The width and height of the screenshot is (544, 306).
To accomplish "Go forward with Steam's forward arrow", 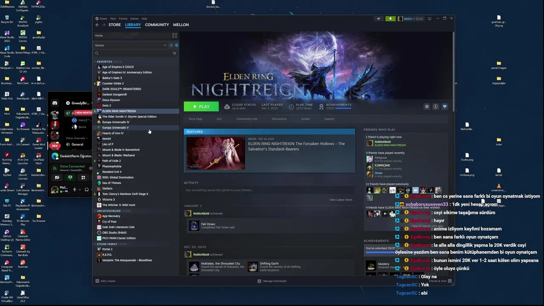I will point(104,25).
